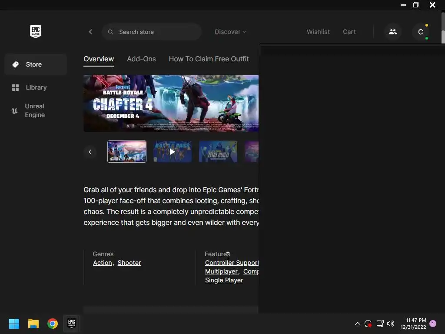Play the Battle Pass video thumbnail
This screenshot has height=334, width=445.
[172, 152]
